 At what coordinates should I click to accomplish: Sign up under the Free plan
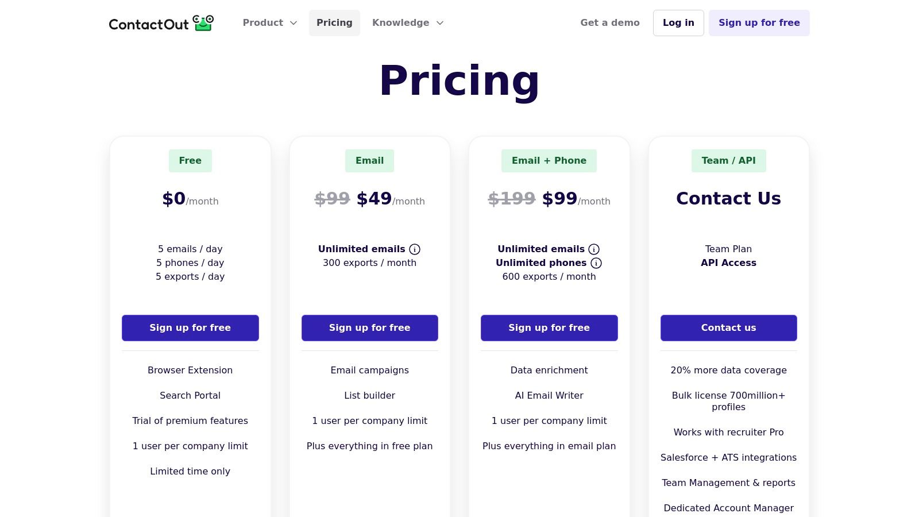click(190, 328)
